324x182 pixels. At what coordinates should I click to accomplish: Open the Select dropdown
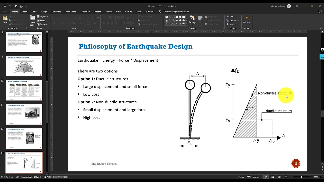(231, 25)
